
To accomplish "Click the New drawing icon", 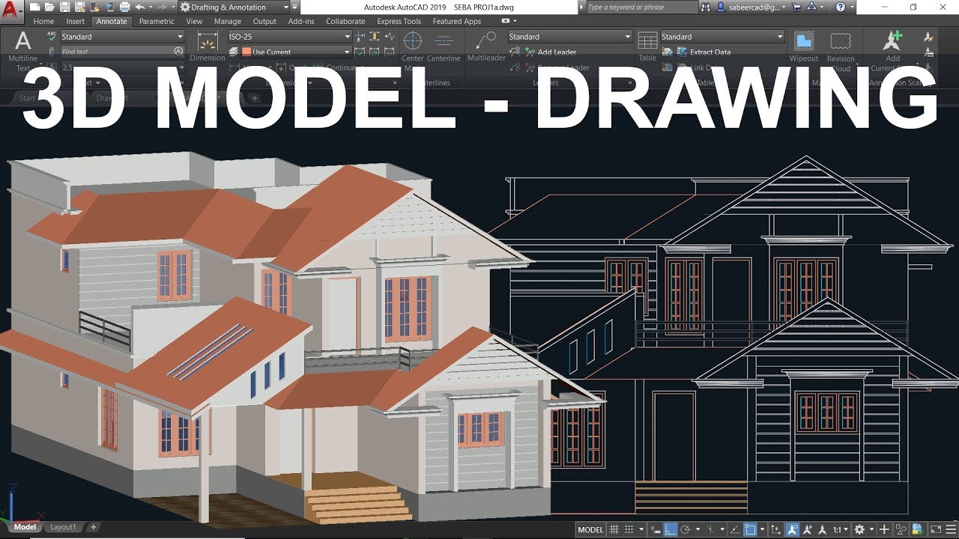I will pyautogui.click(x=34, y=7).
